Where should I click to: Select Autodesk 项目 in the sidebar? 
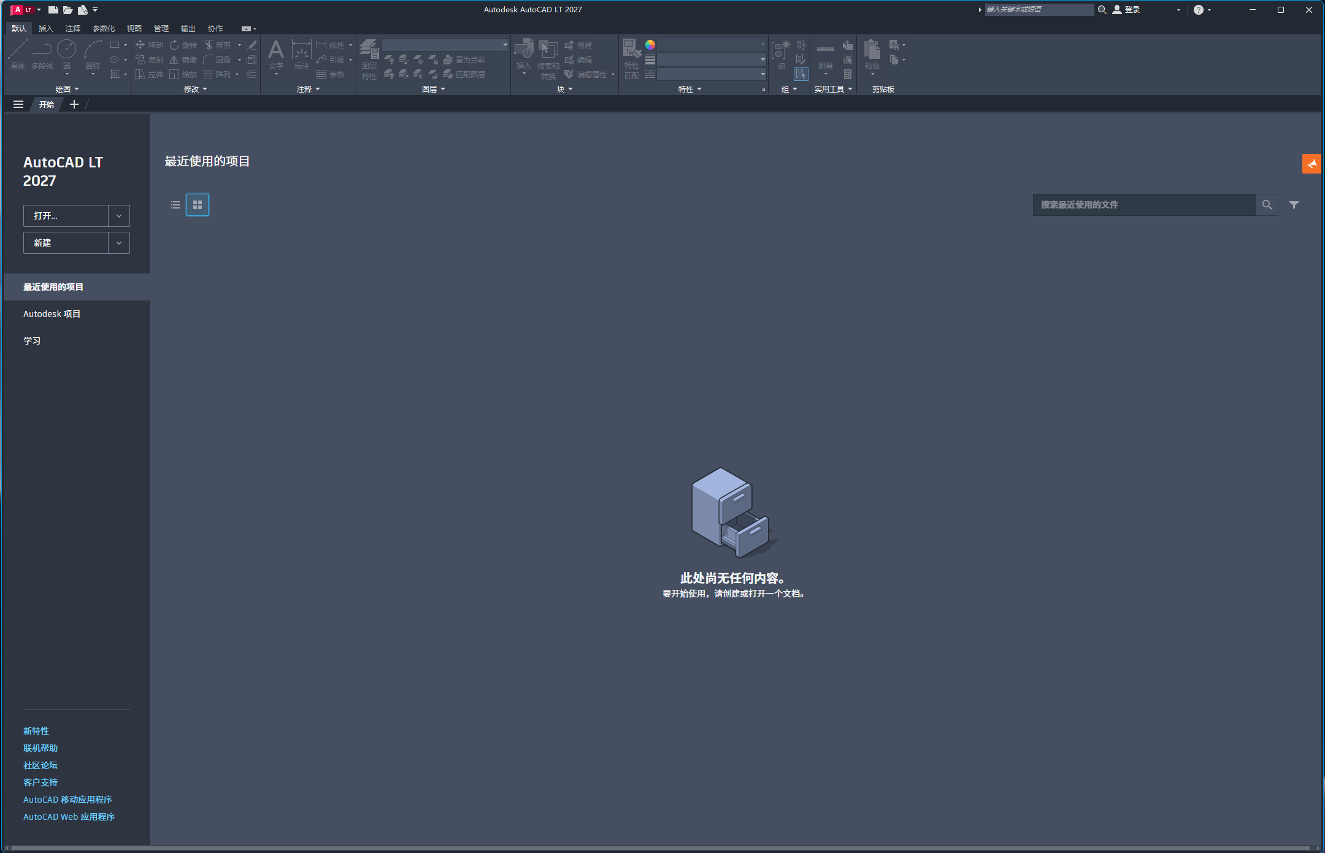(77, 314)
